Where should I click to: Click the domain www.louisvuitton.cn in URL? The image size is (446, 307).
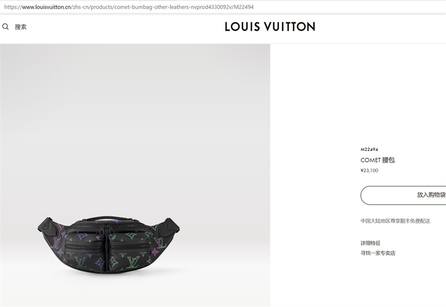coord(46,7)
